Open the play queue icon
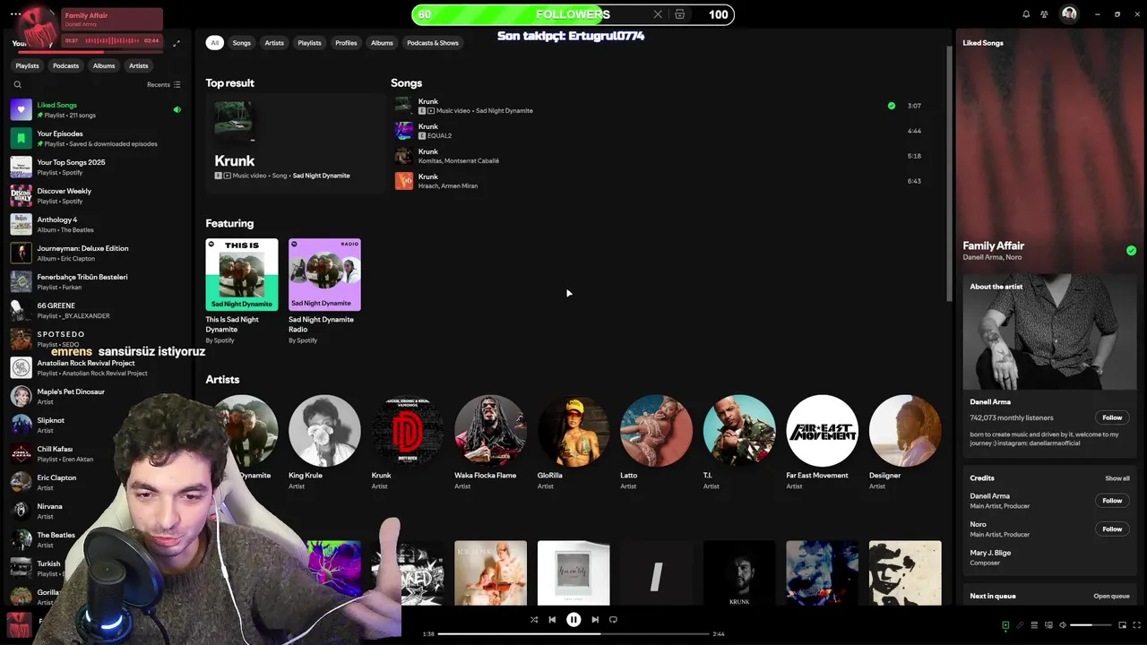 pos(1034,625)
